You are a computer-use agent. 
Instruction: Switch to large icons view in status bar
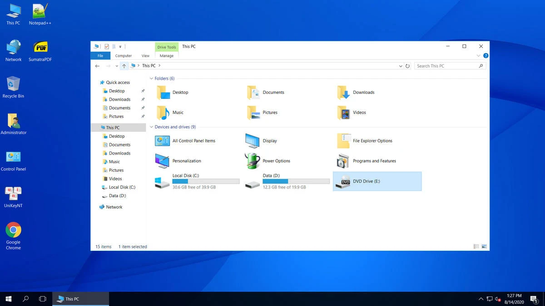click(484, 247)
